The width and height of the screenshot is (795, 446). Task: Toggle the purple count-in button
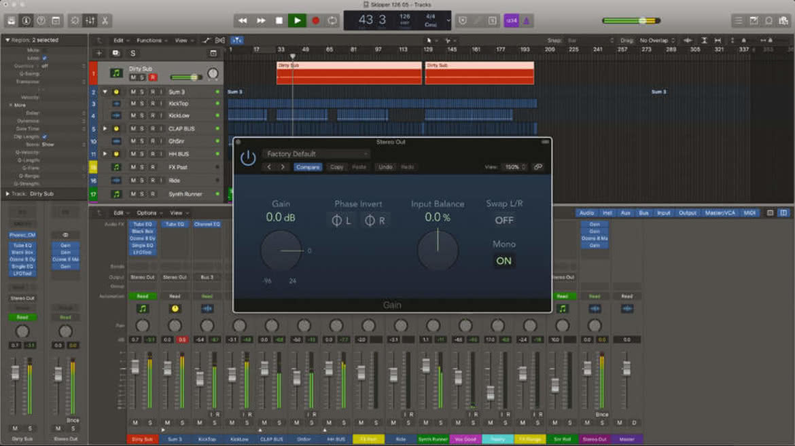(x=511, y=21)
